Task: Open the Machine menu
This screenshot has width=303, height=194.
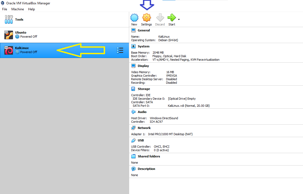Action: 18,9
